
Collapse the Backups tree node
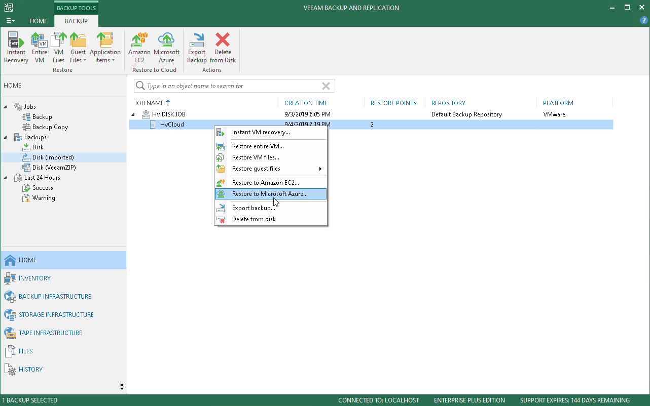click(x=6, y=137)
